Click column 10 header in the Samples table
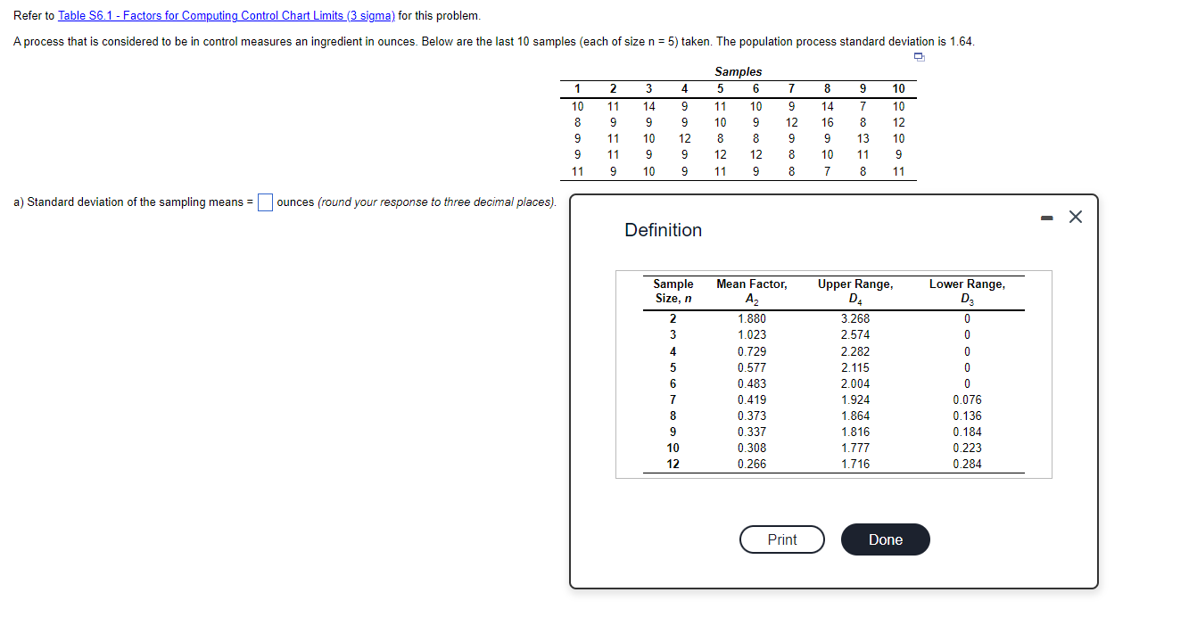 click(898, 88)
